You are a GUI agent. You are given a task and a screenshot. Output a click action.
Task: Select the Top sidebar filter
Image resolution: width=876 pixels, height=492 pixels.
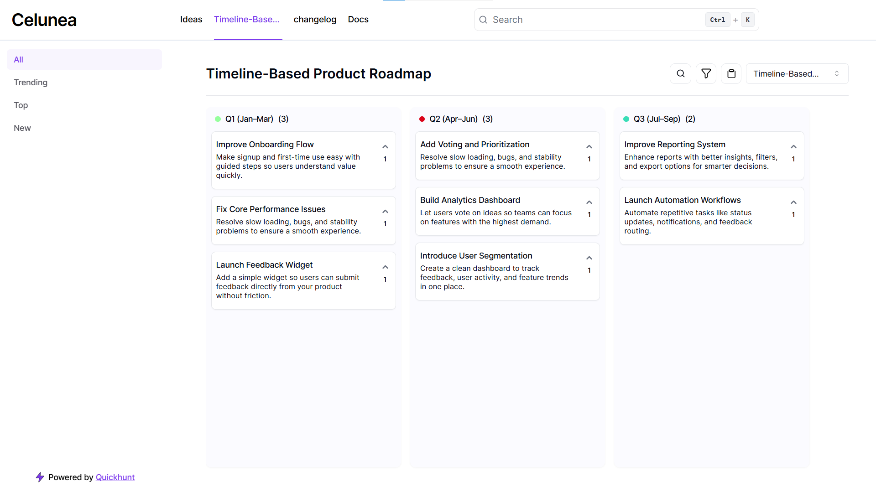tap(21, 105)
